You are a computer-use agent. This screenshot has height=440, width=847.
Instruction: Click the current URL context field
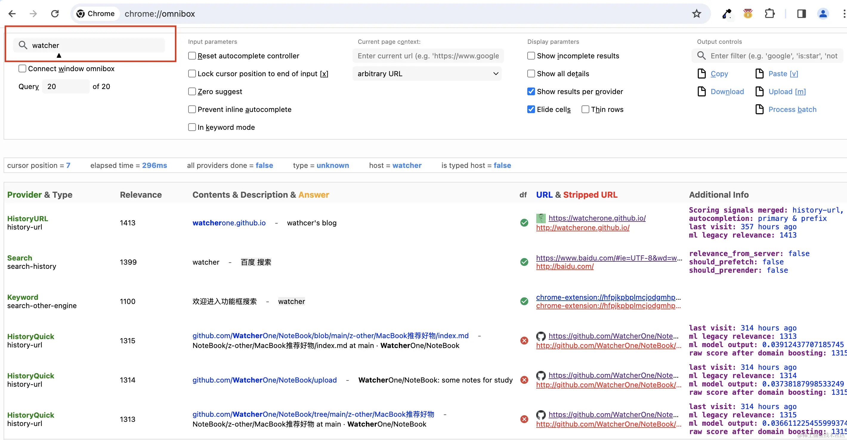[x=428, y=56]
